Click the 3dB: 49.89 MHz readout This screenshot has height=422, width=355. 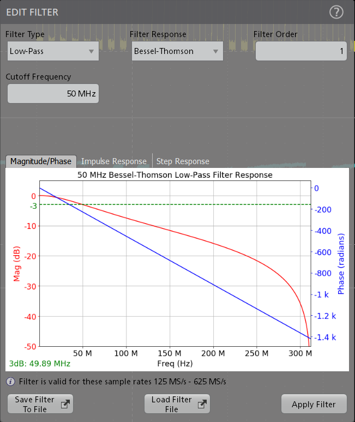click(40, 363)
